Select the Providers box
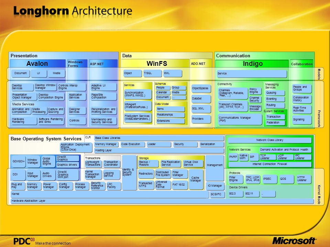Viewport: 330px width, 247px height. pos(201,119)
